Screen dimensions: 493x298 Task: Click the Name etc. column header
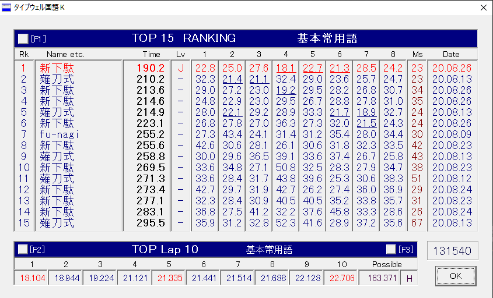point(65,54)
